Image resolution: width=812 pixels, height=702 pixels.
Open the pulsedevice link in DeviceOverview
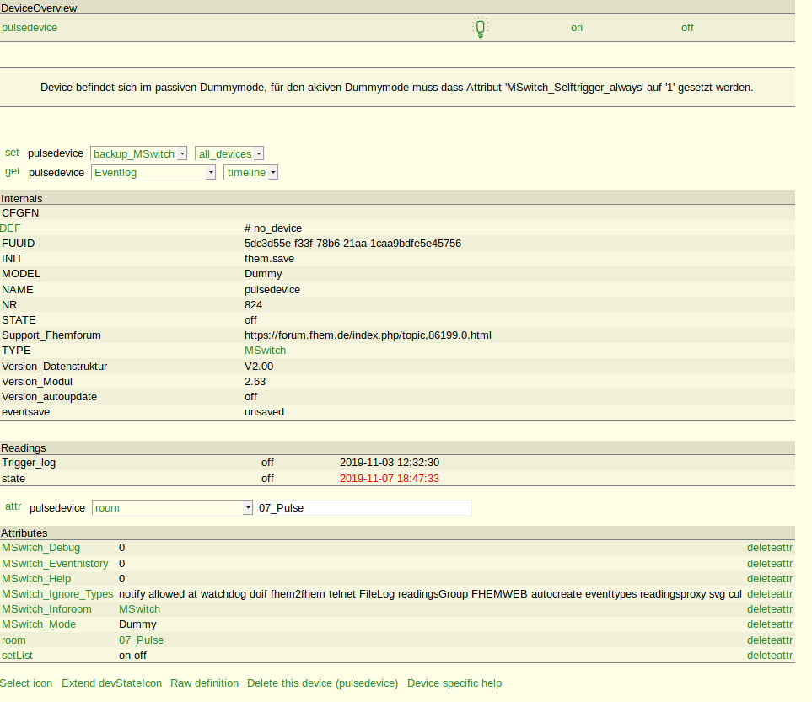click(30, 28)
